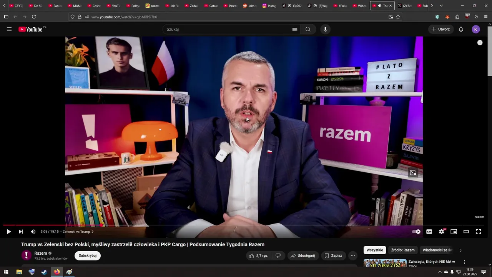The image size is (492, 277).
Task: Switch to Instagram browser tab
Action: (269, 6)
